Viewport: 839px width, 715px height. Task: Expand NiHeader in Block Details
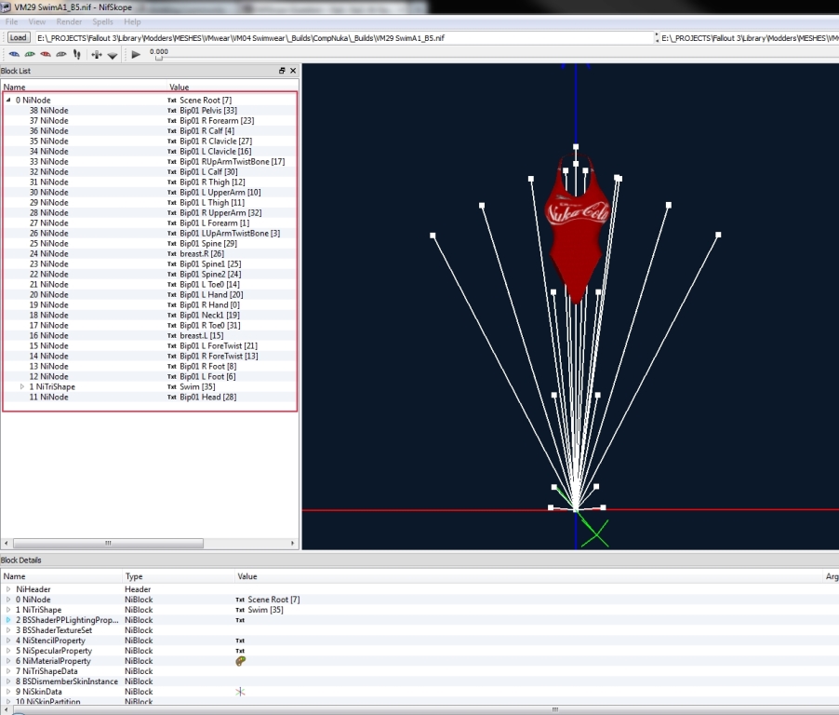8,589
